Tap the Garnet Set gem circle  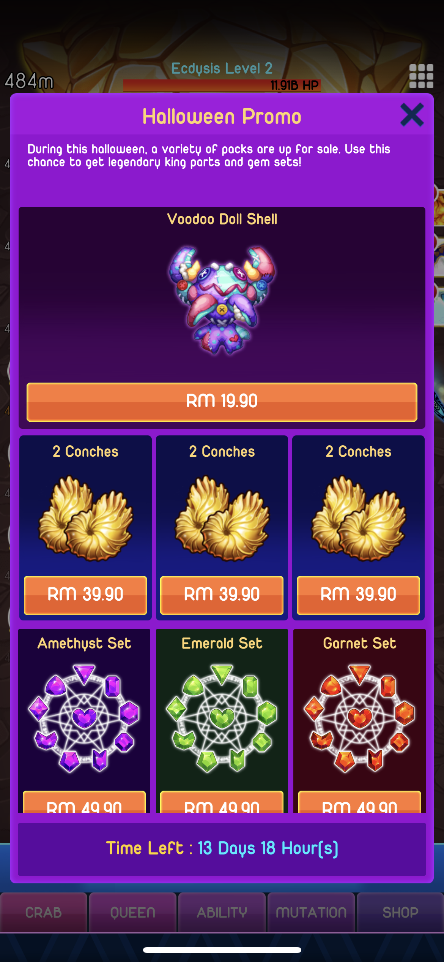(360, 718)
